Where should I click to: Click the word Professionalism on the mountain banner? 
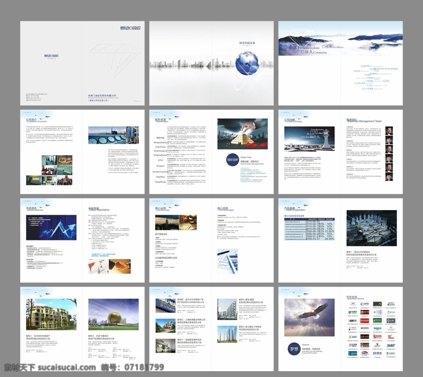[x=309, y=48]
